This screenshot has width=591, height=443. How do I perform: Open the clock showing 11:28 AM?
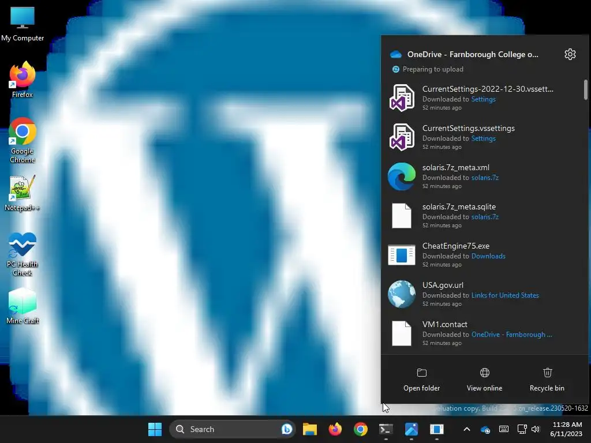(x=566, y=429)
